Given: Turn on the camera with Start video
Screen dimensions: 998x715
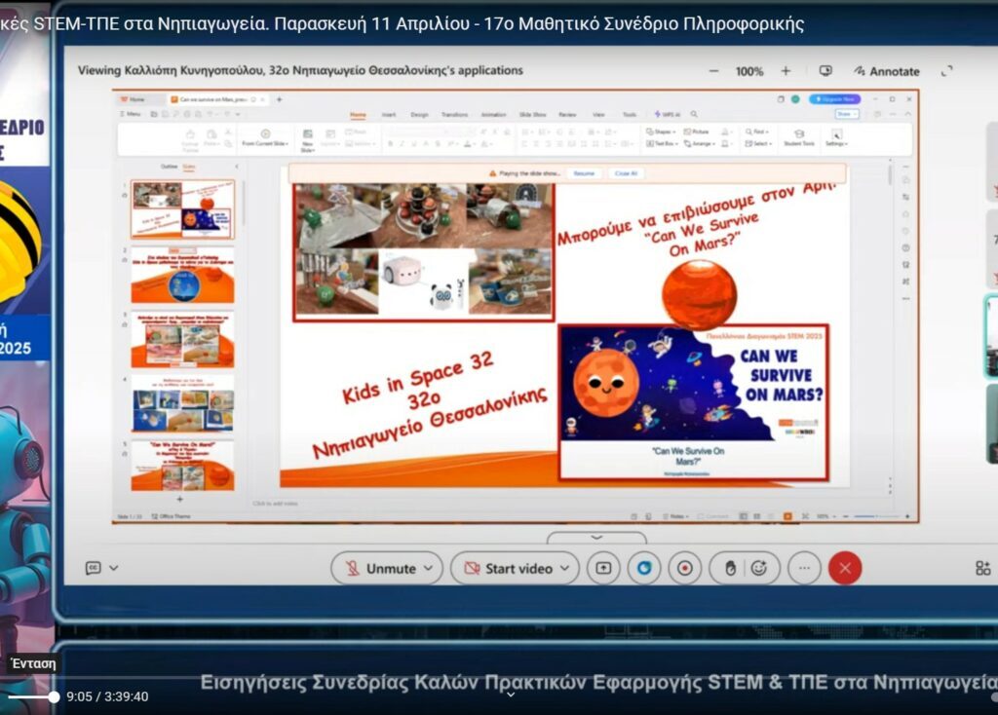Looking at the screenshot, I should tap(509, 568).
